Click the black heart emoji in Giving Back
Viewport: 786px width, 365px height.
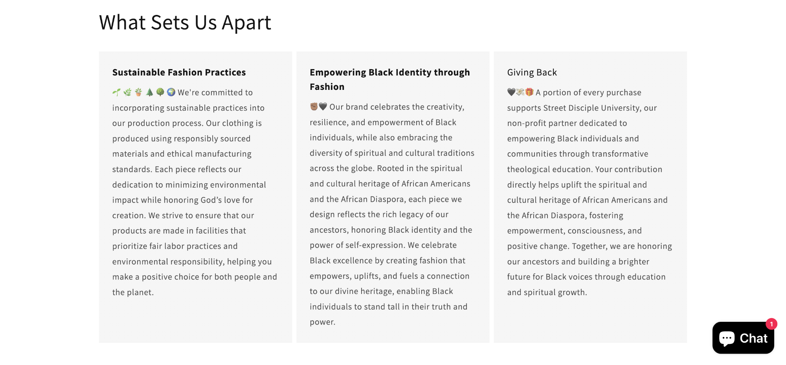(511, 92)
